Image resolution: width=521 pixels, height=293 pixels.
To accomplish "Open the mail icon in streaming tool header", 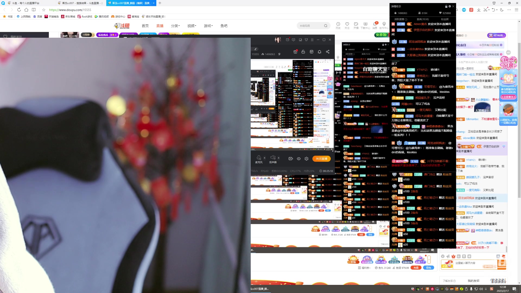I will [x=287, y=40].
